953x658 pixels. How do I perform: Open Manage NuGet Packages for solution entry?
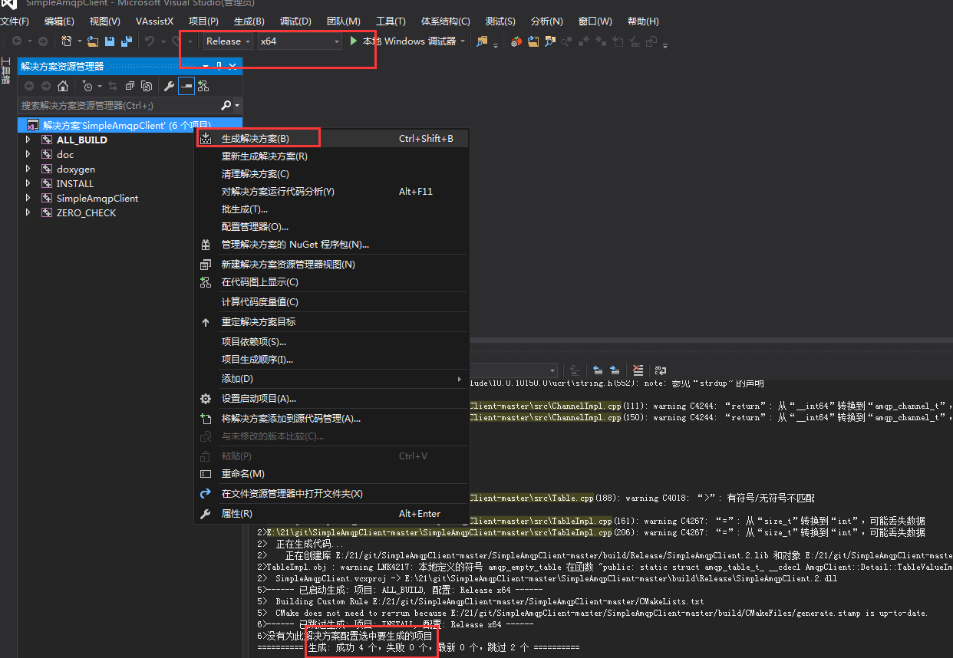(331, 245)
